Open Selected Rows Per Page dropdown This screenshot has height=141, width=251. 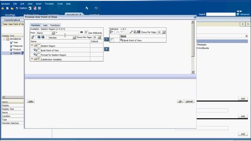point(164,32)
